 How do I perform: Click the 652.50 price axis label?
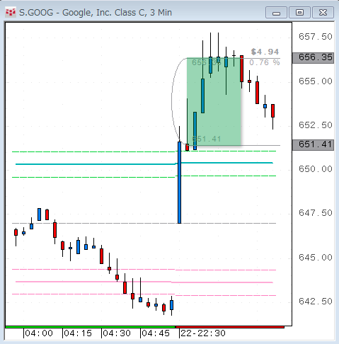click(316, 125)
